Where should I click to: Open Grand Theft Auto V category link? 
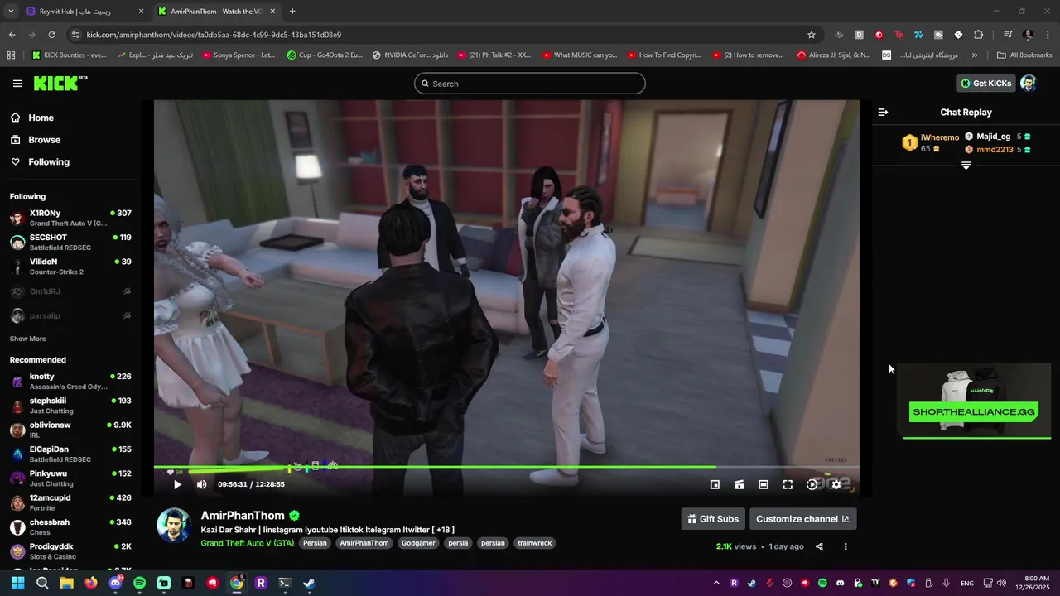247,543
